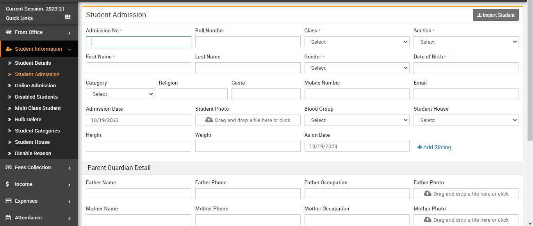This screenshot has height=226, width=533.
Task: Click the Father Photo upload cloud icon
Action: [428, 194]
